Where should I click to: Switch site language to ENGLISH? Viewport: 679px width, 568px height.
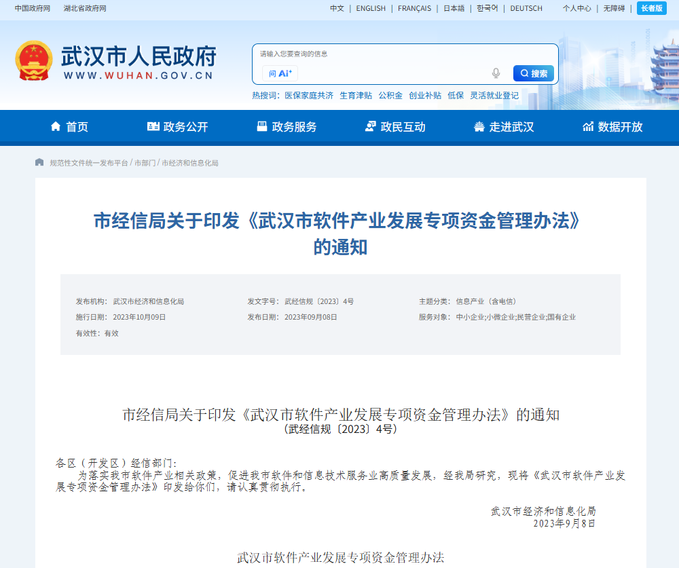[370, 8]
